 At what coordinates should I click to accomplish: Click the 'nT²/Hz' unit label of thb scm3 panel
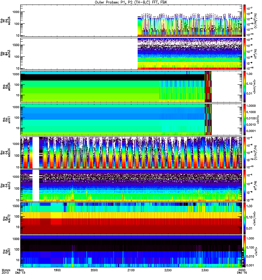(255, 54)
